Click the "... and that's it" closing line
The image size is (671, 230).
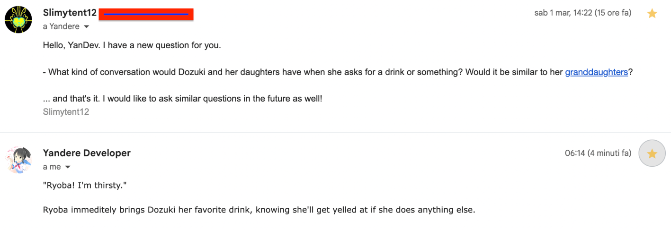[x=182, y=99]
